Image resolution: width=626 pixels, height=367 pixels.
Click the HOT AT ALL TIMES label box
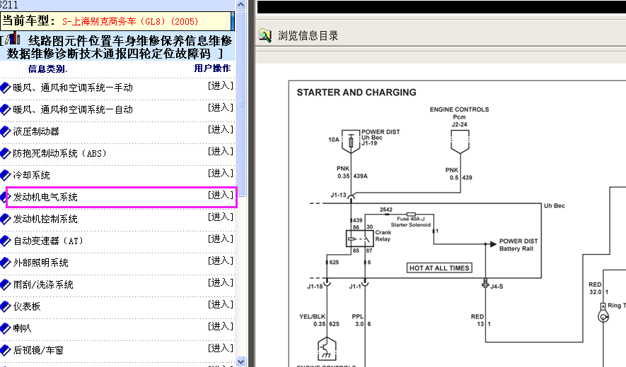(x=439, y=267)
